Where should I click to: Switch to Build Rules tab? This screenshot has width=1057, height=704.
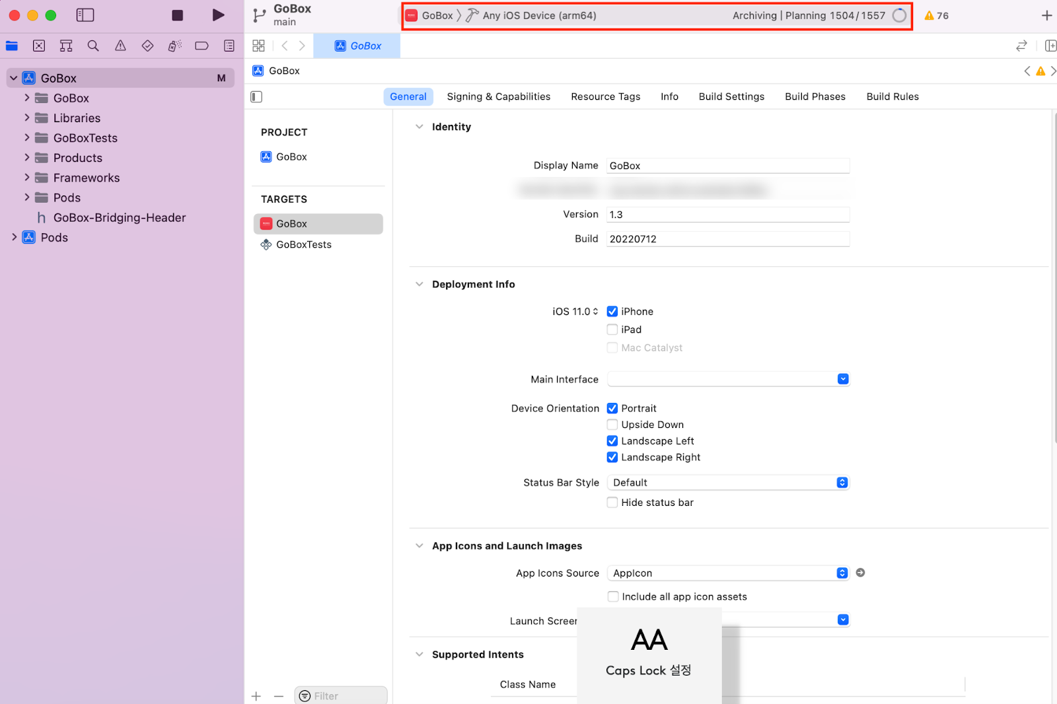coord(893,96)
